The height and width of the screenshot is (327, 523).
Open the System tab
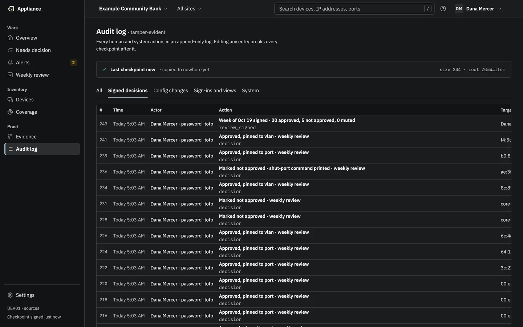[250, 90]
